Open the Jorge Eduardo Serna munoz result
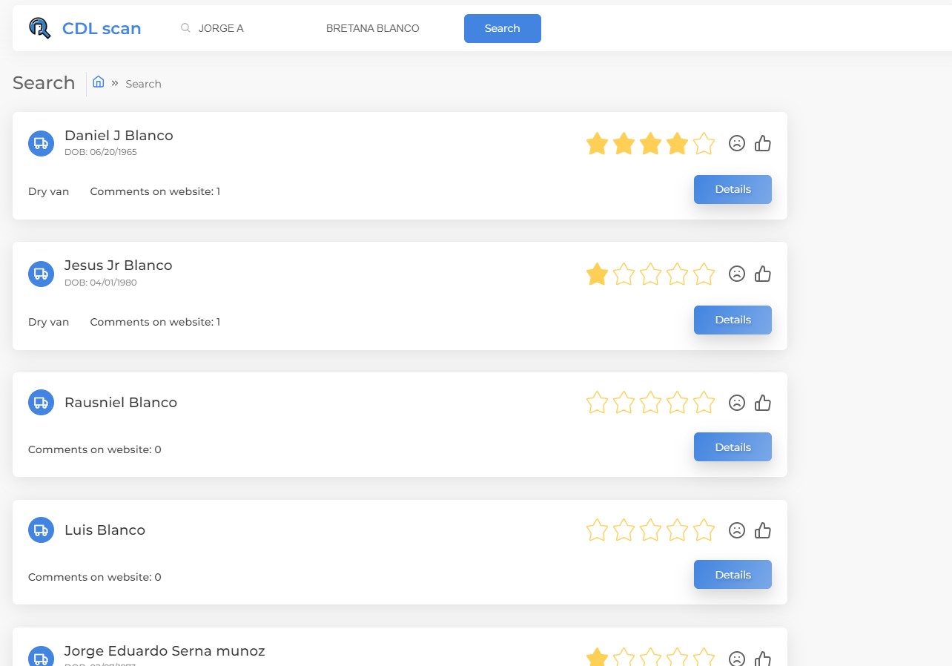 (x=165, y=651)
